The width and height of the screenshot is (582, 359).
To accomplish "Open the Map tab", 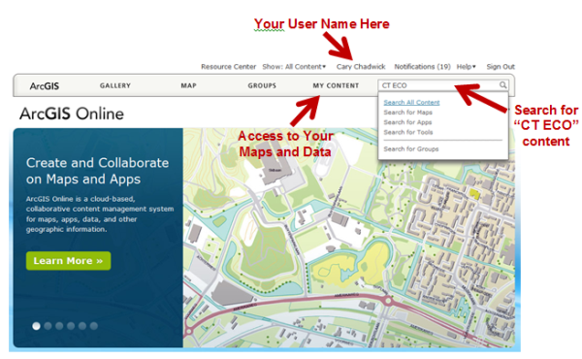I will point(188,85).
